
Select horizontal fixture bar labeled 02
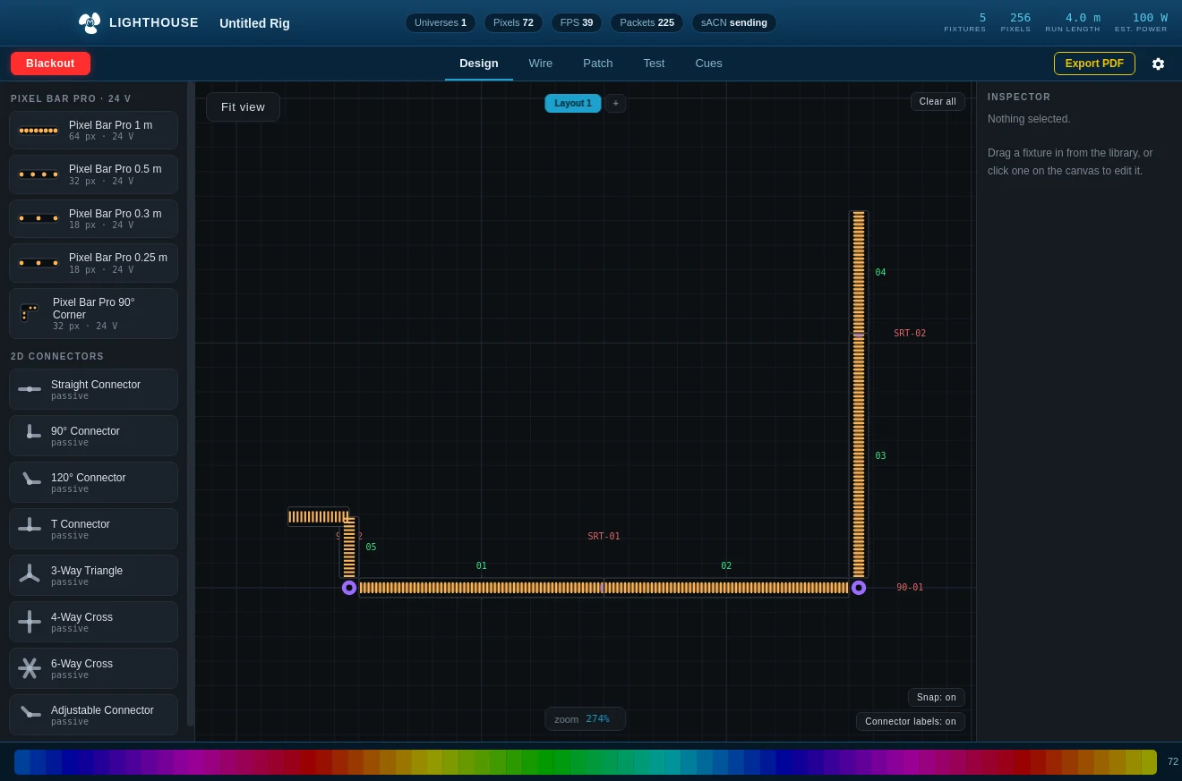tap(727, 588)
